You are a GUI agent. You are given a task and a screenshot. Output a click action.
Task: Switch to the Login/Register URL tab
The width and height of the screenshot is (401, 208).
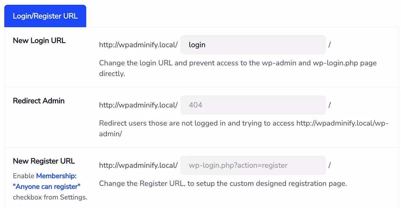click(x=45, y=16)
